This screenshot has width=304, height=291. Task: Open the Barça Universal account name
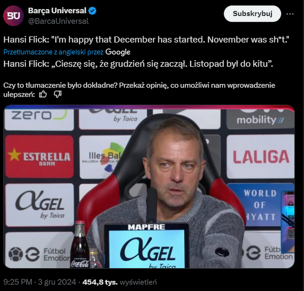pos(57,11)
